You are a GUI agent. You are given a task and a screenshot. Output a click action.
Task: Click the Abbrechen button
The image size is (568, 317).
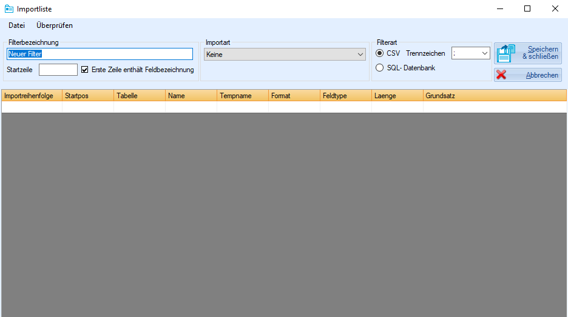[528, 75]
